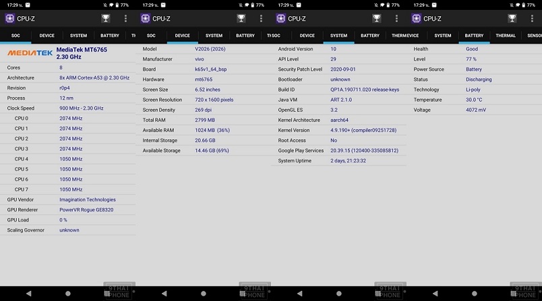Select the active SOC tab with blue underline
Viewport: 542px width, 301px height.
pyautogui.click(x=16, y=35)
